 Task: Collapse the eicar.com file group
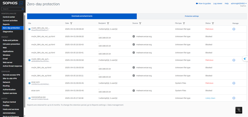[30, 83]
